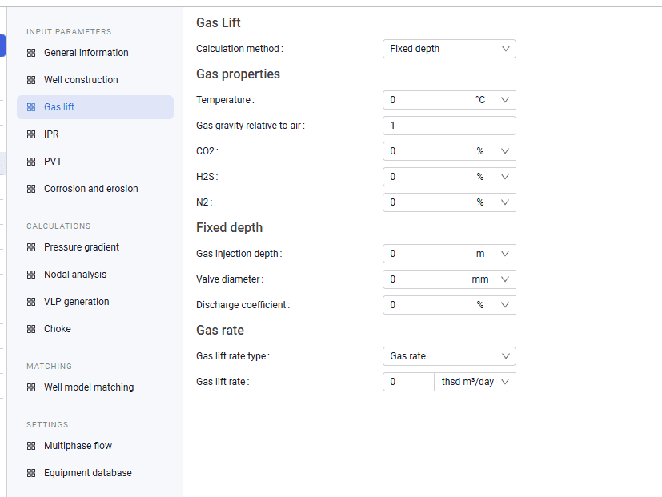
Task: Open Well model matching
Action: pyautogui.click(x=95, y=387)
